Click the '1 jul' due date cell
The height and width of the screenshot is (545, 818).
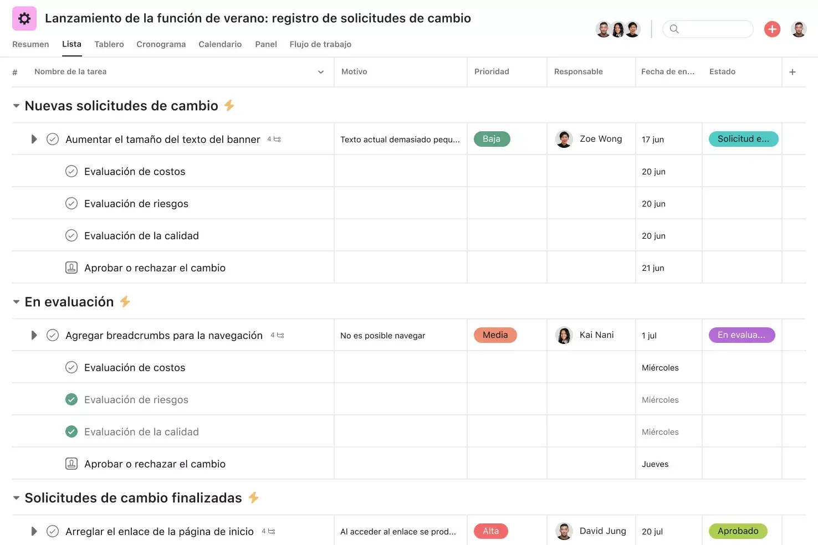point(668,336)
